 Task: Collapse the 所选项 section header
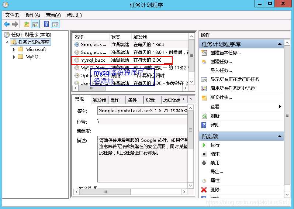(280, 136)
